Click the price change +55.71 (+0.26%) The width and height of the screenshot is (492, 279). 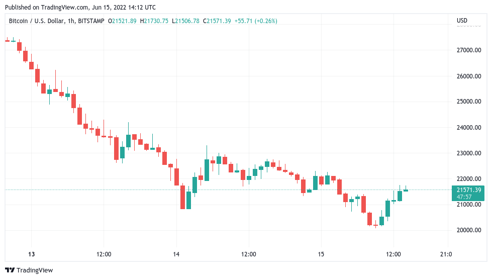(256, 21)
